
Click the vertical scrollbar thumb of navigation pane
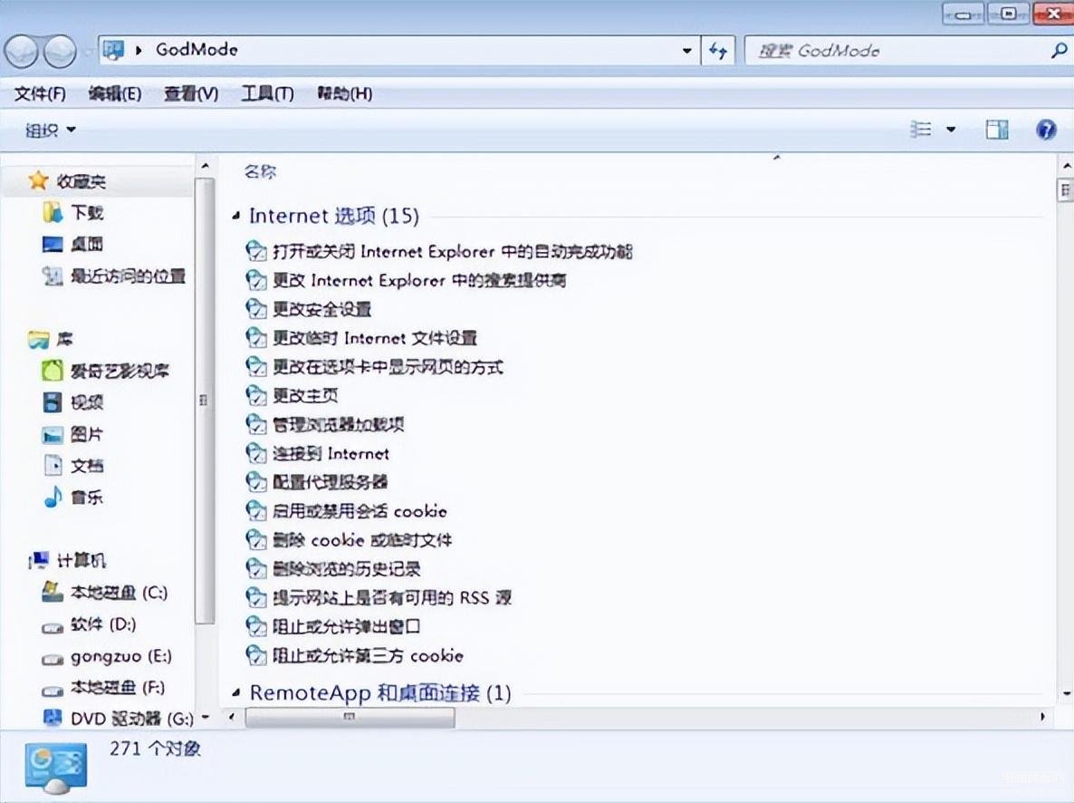click(204, 401)
